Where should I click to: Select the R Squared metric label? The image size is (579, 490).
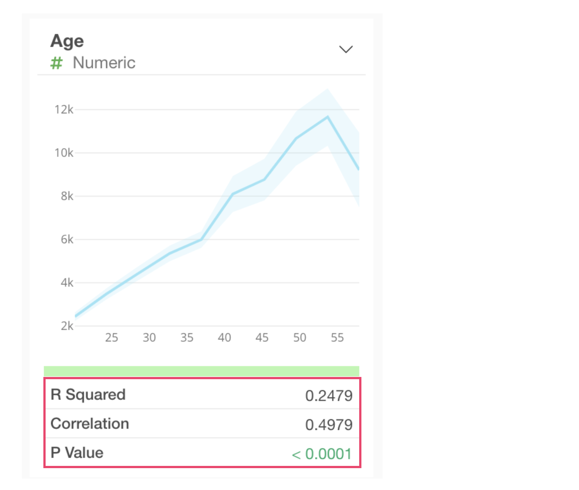(x=88, y=395)
